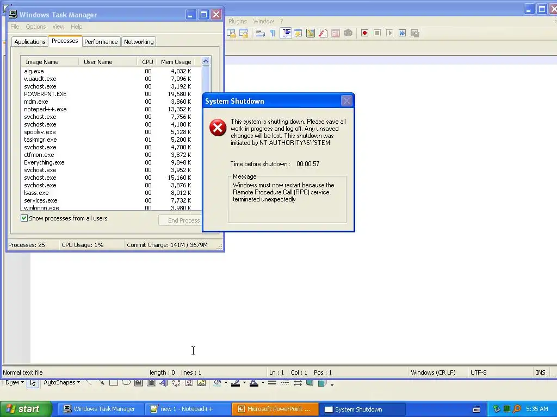Sort processes by Image Name column header
This screenshot has height=417, width=557.
(49, 62)
